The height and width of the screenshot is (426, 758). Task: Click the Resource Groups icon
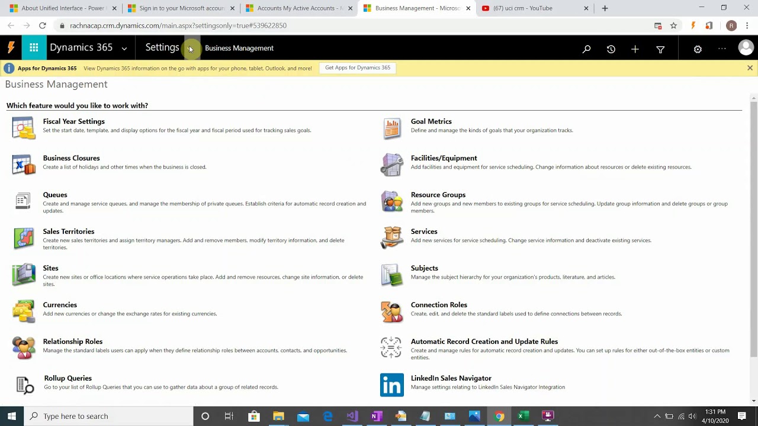[x=391, y=201]
